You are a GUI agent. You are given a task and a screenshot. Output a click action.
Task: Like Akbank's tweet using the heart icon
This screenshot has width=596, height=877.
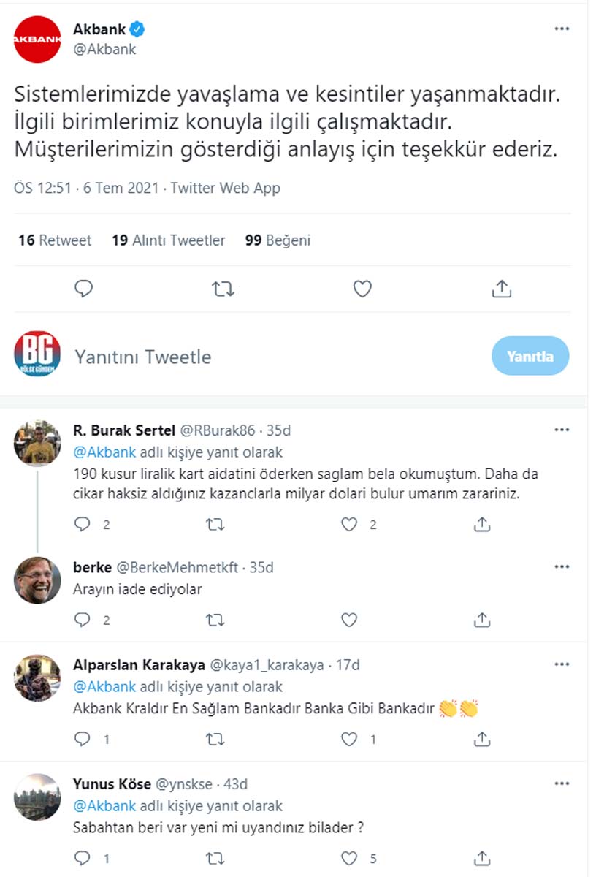362,289
